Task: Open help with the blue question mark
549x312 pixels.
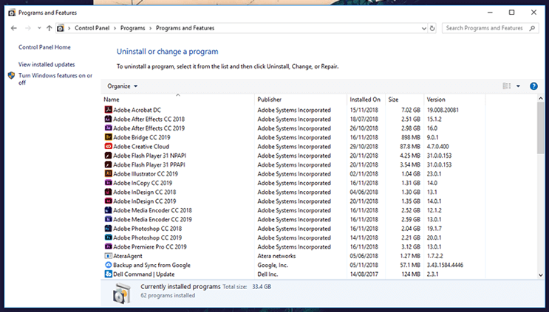Action: 533,86
